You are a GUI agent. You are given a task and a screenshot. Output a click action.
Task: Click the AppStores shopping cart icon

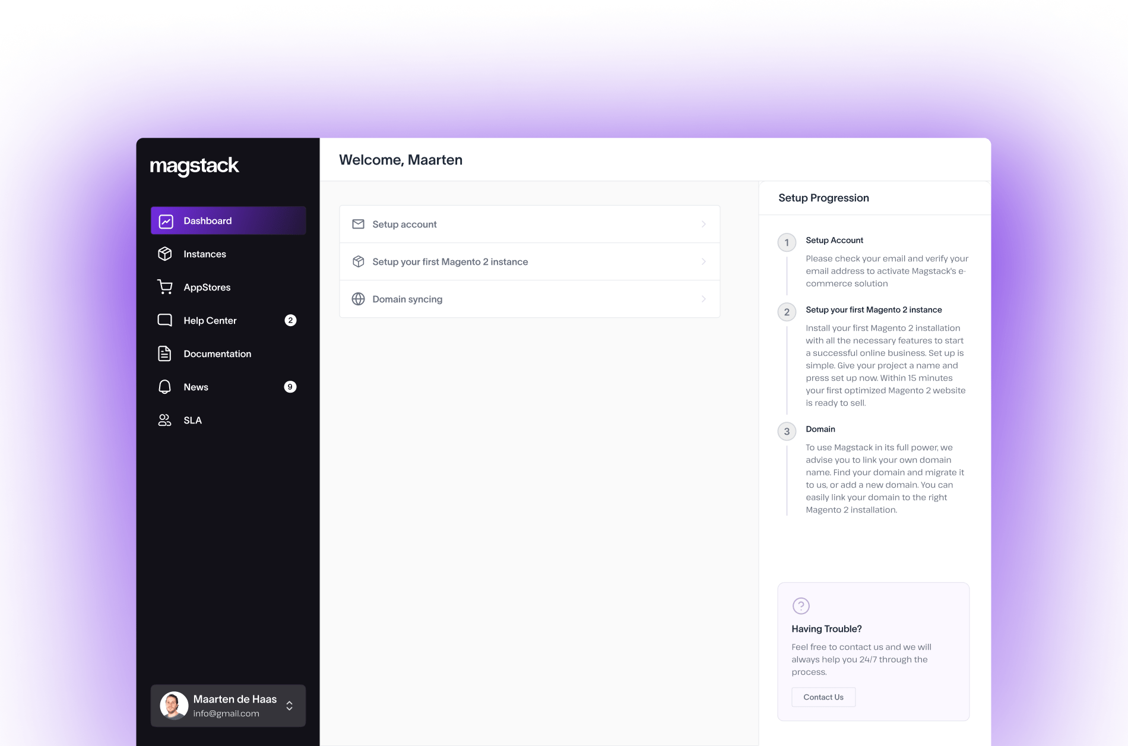tap(165, 287)
